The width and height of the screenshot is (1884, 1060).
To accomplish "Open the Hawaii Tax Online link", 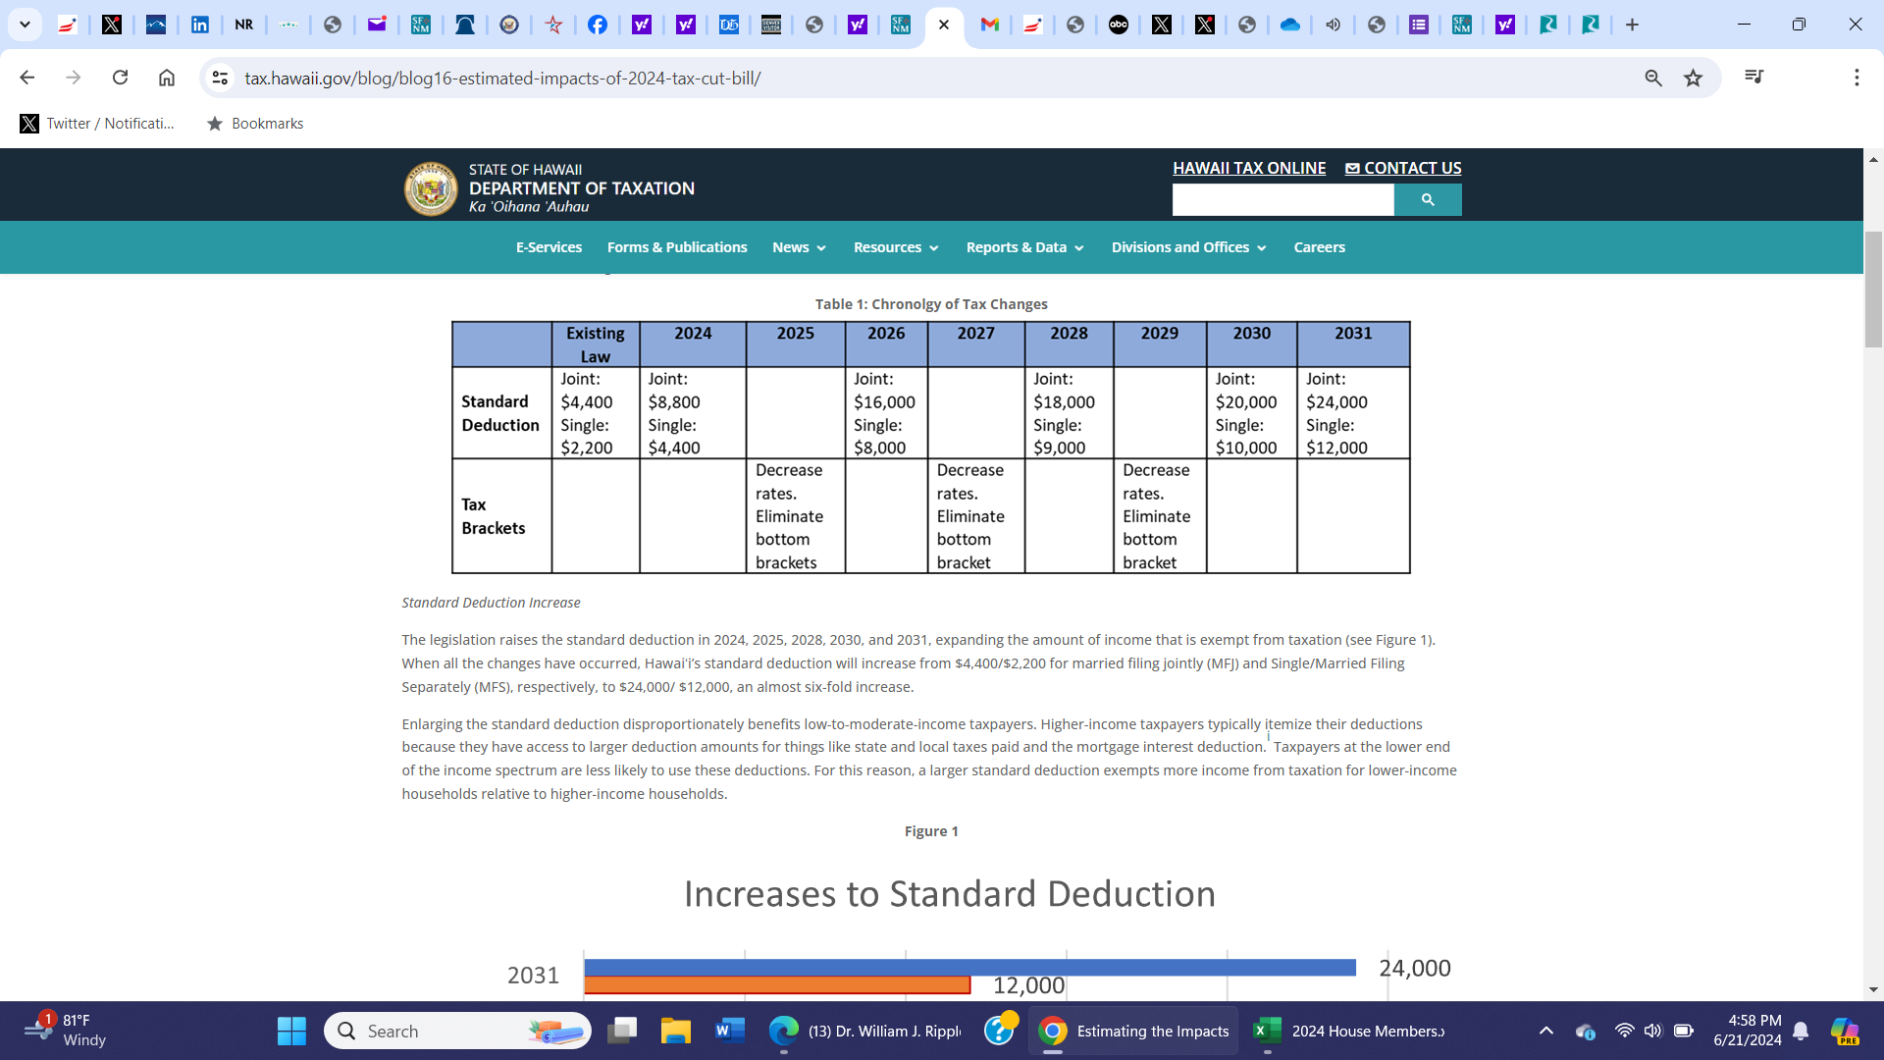I will coord(1248,168).
